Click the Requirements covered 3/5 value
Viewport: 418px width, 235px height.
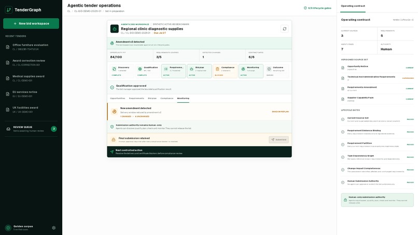pos(159,57)
